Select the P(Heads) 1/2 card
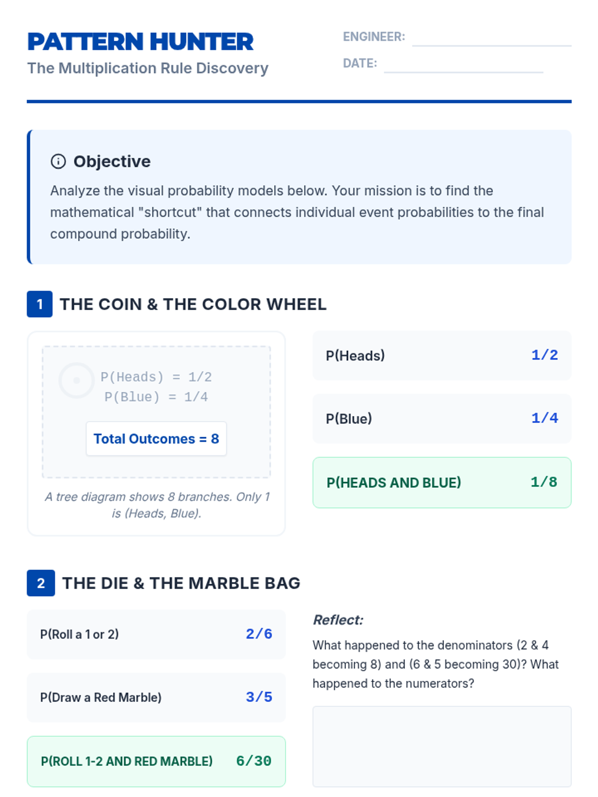This screenshot has width=598, height=797. pyautogui.click(x=442, y=356)
